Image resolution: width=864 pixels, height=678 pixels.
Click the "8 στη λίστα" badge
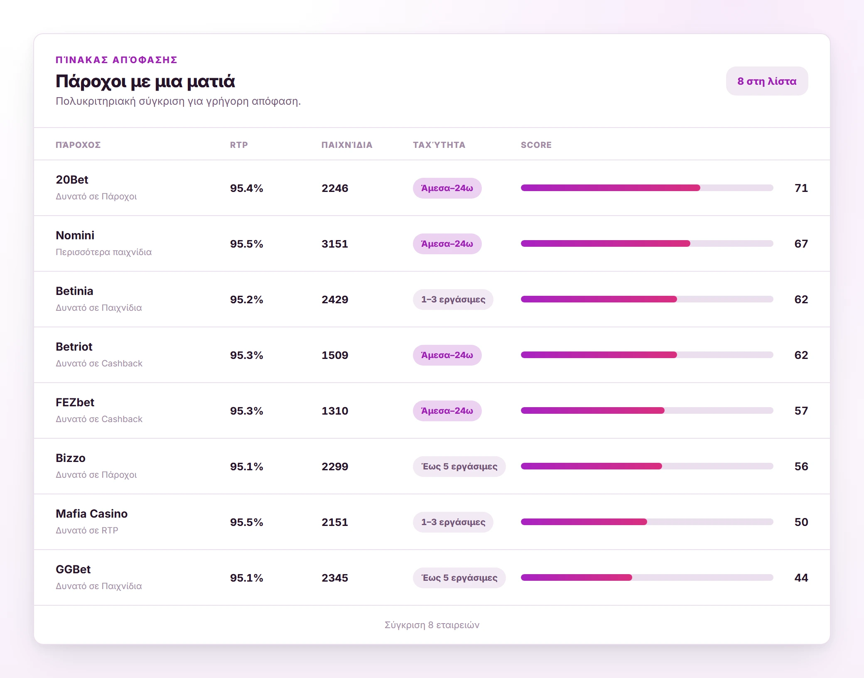(767, 81)
